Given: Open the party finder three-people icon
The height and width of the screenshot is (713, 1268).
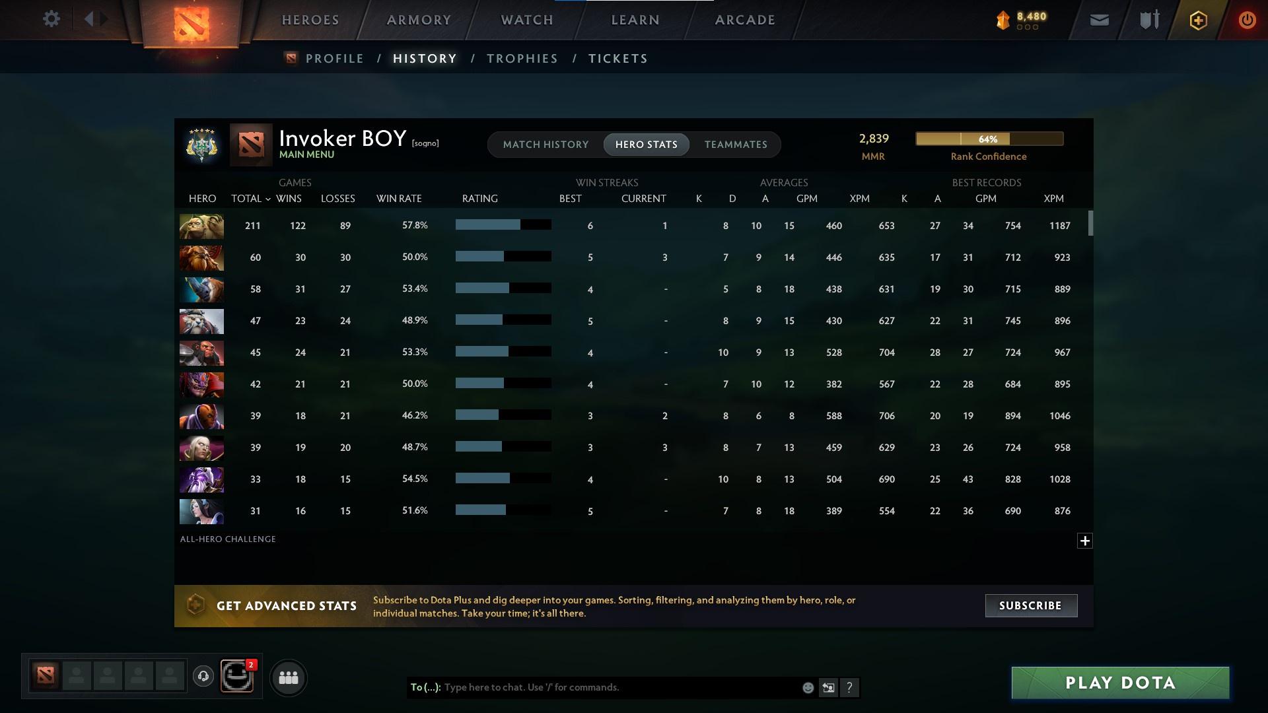Looking at the screenshot, I should [x=288, y=677].
